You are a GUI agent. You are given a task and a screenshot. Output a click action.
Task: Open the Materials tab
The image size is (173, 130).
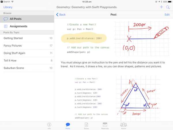tap(105, 126)
